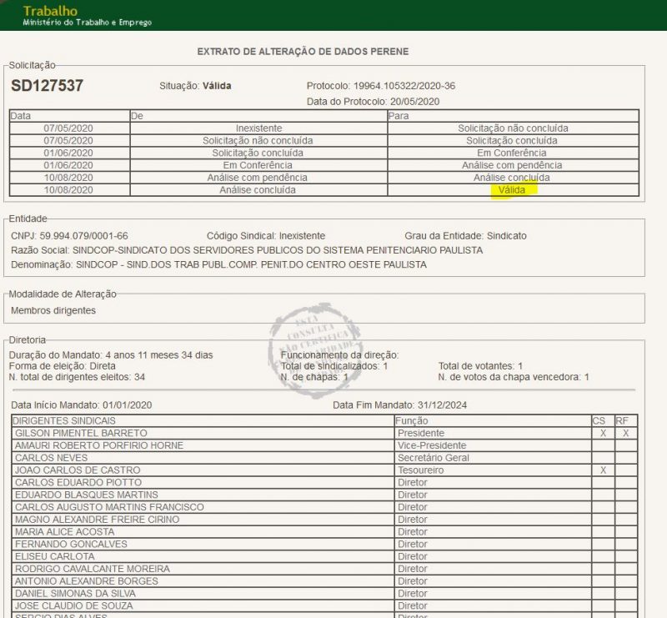Click the name CARLOS AUGUSTO MARTINS FRANCISCO
This screenshot has height=618, width=667.
point(109,507)
